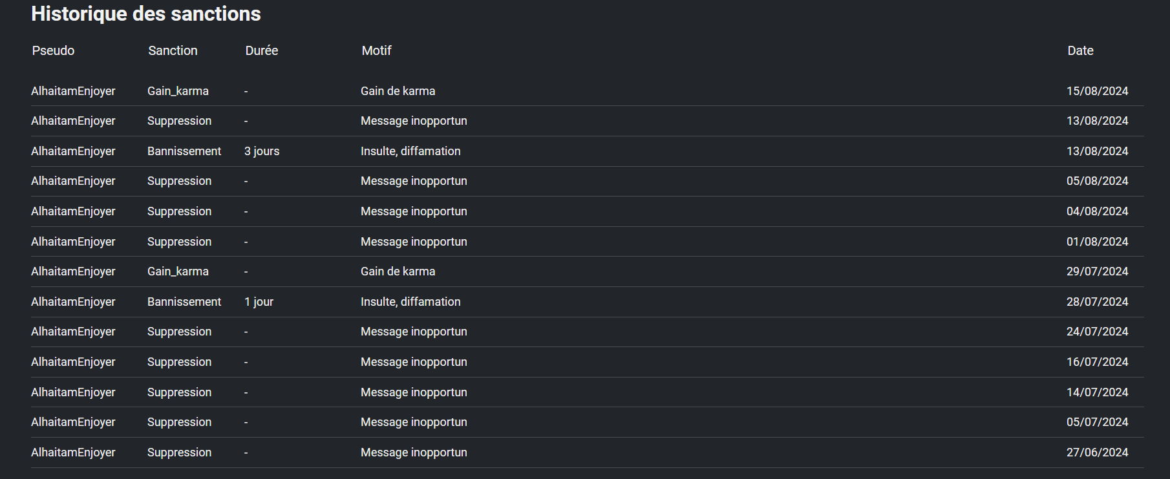Screen dimensions: 1170x479
Task: Click the 1 jour duration cell
Action: point(259,302)
